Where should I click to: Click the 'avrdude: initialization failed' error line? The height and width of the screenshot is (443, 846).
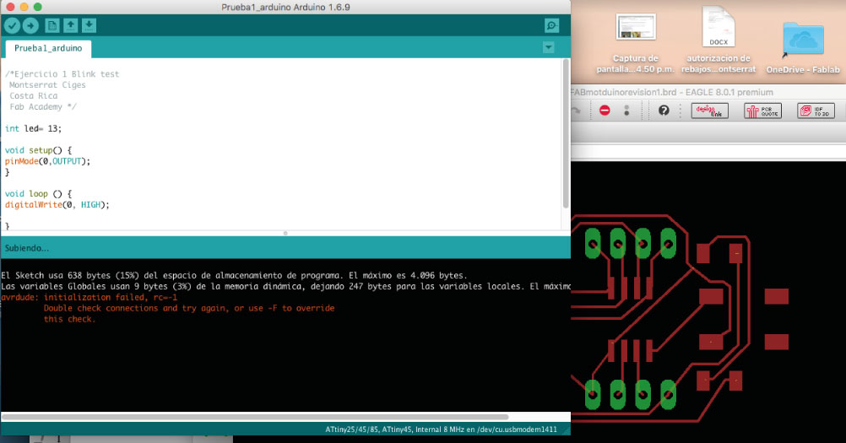(89, 298)
